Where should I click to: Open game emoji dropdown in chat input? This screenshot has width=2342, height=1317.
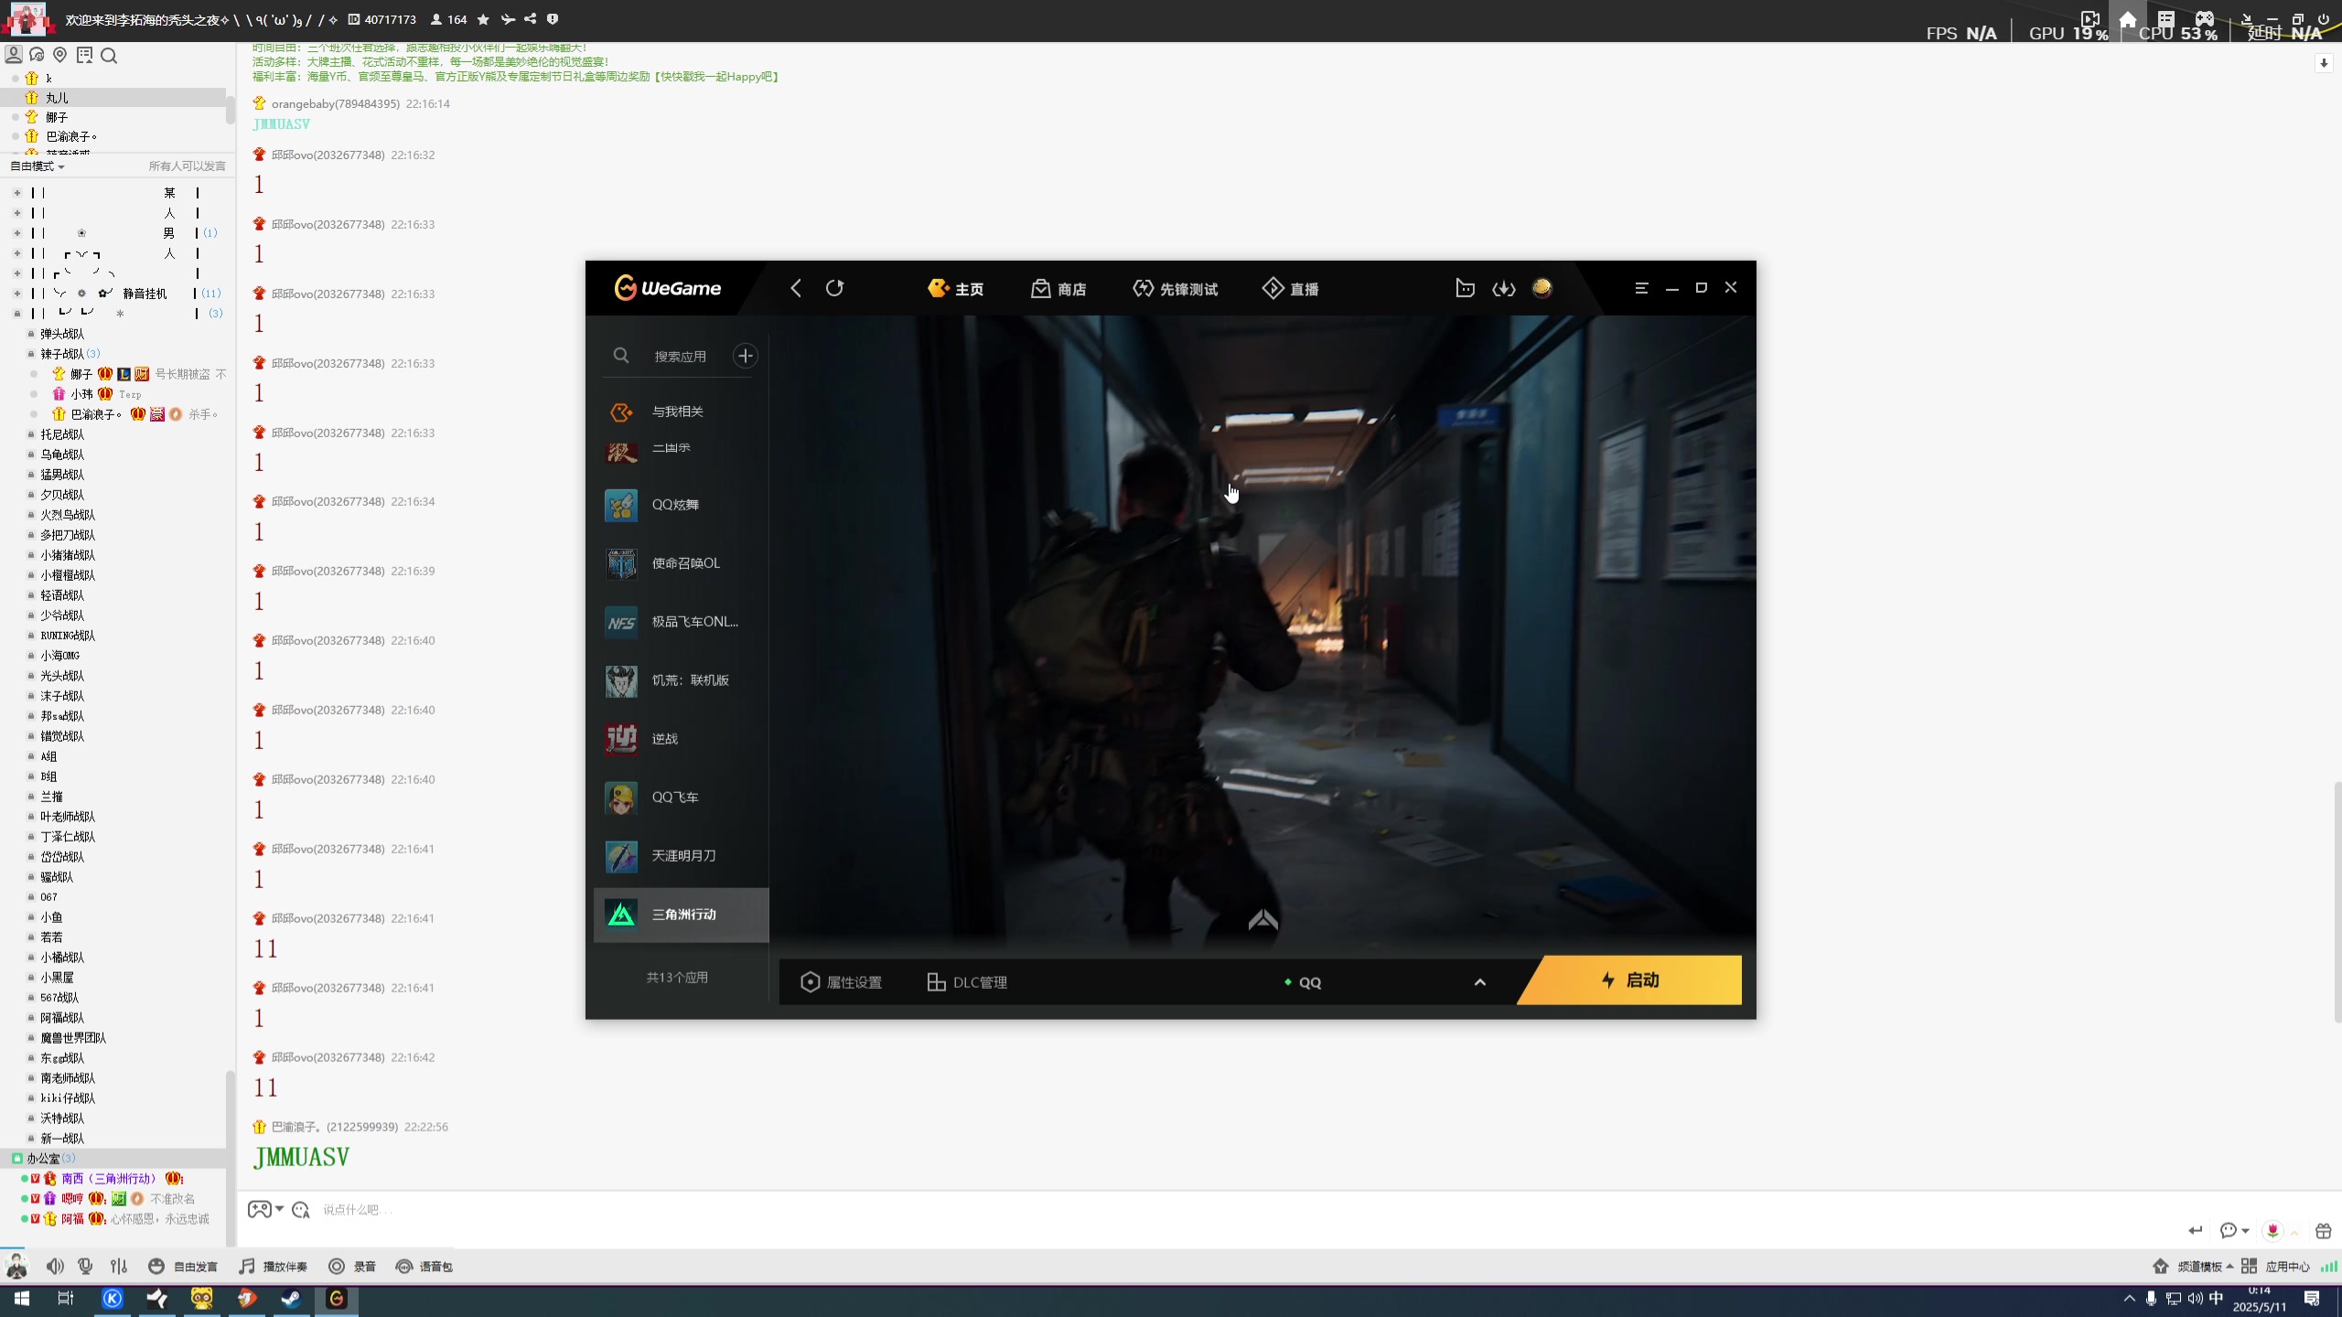pyautogui.click(x=265, y=1209)
